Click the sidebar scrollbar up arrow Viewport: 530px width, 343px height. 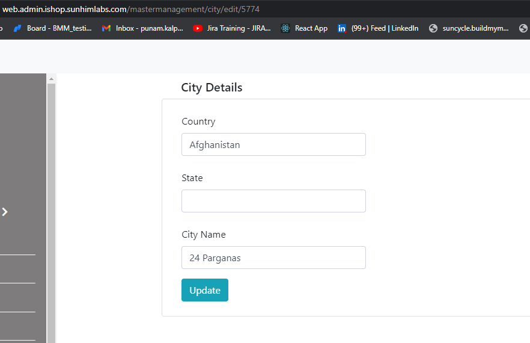[x=51, y=79]
